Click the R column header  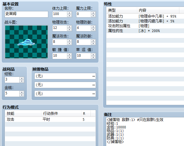tap(86, 113)
